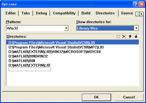This screenshot has height=103, width=146.
Task: Select the VC98\MFC\LIB directory entry
Action: tap(73, 47)
